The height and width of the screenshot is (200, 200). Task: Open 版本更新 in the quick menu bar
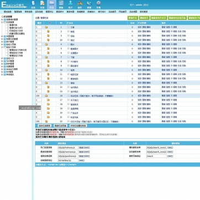pos(144,12)
